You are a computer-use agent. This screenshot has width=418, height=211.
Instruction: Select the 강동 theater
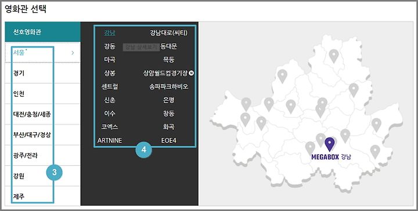point(110,46)
